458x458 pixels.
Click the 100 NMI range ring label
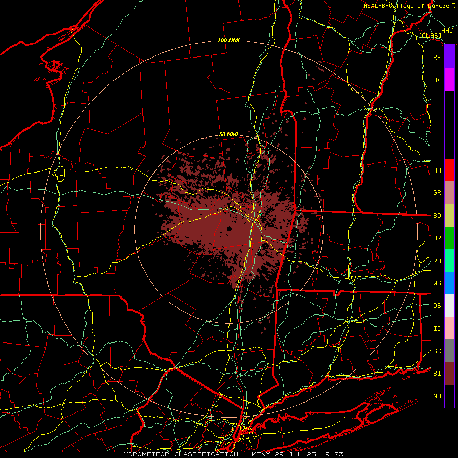coord(228,40)
